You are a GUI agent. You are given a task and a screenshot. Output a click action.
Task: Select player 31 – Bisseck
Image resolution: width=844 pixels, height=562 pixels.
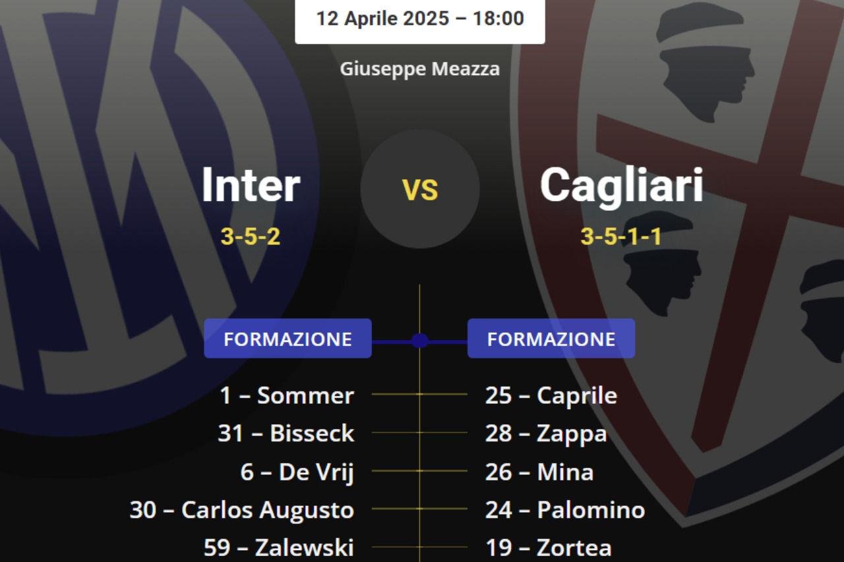[286, 434]
